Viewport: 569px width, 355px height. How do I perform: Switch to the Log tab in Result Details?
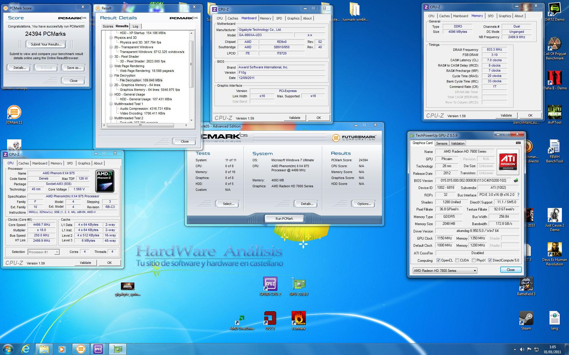point(135,26)
